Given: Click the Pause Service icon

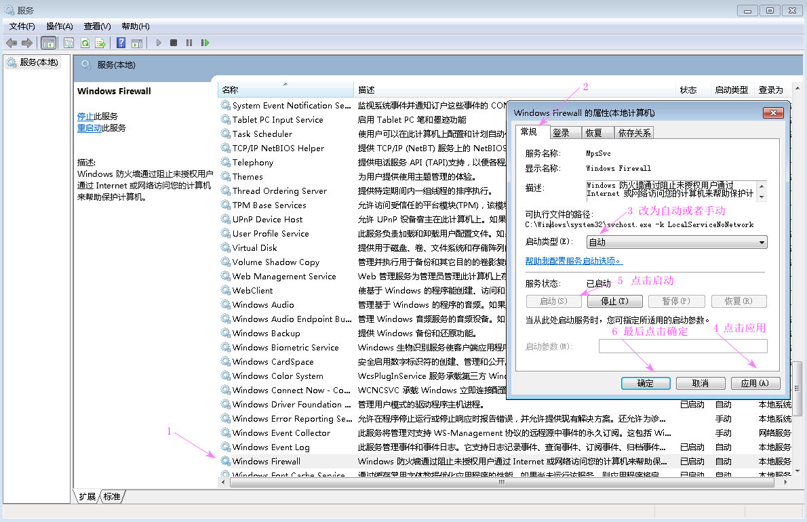Looking at the screenshot, I should pyautogui.click(x=190, y=42).
